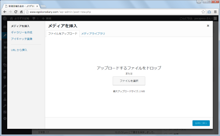The image size is (220, 136).
Task: Click the camera extension icon
Action: [x=209, y=12]
